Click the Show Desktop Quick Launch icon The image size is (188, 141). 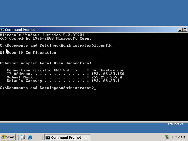(x=23, y=137)
